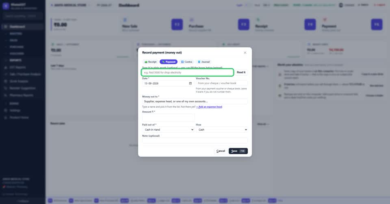The width and height of the screenshot is (390, 204).
Task: Focus the Money out to field
Action: pos(195,101)
